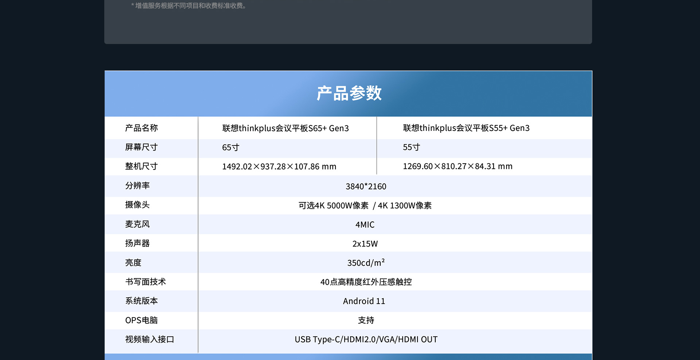Click the 分辨率 3840*2160 value
The height and width of the screenshot is (360, 700).
click(x=366, y=186)
